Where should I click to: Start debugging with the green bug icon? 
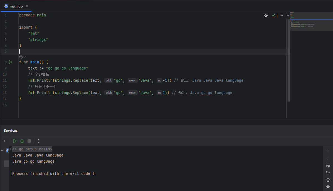pyautogui.click(x=22, y=141)
